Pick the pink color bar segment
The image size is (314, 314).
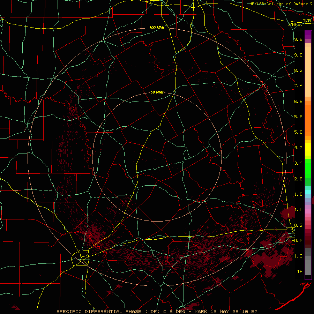[308, 211]
